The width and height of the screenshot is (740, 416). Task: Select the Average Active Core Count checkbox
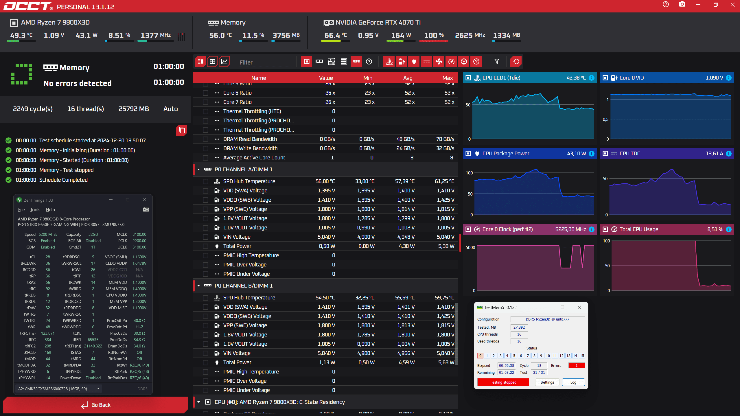pos(206,158)
